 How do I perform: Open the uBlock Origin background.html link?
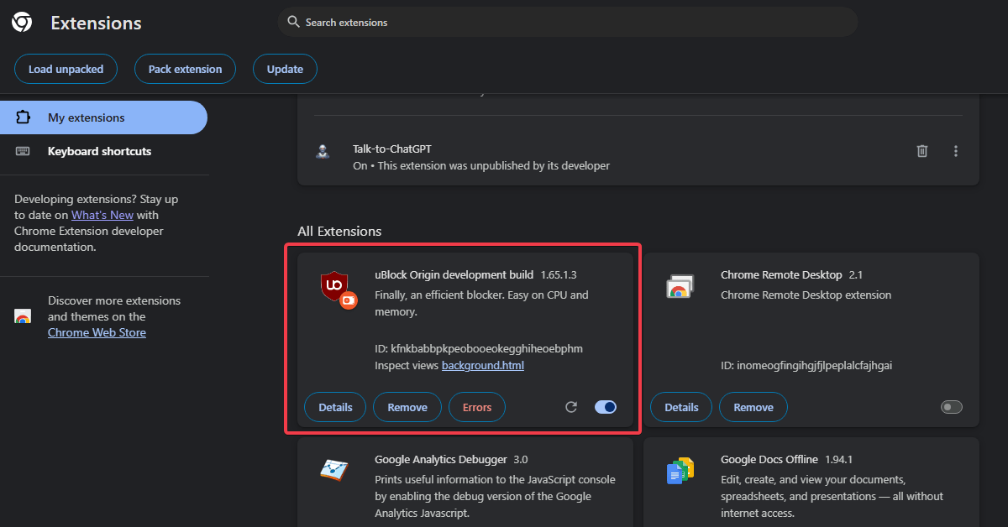coord(483,365)
